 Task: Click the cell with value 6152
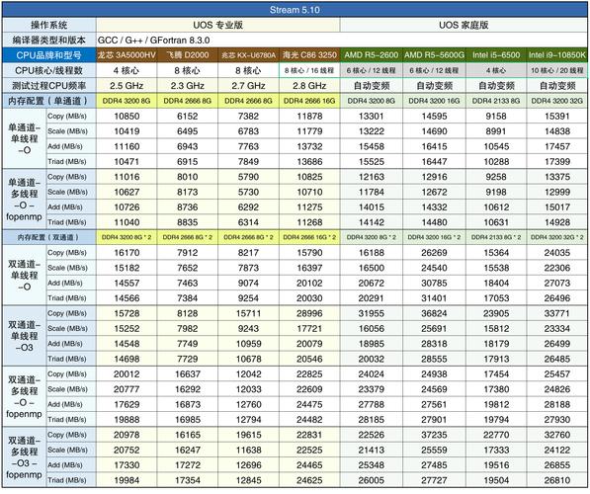click(x=188, y=116)
